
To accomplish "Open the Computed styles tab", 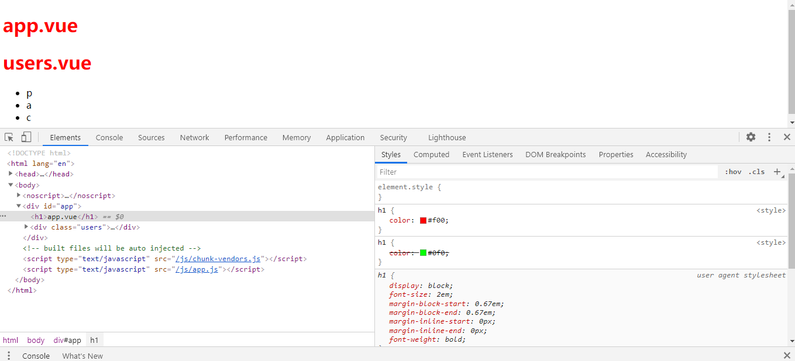I will click(431, 155).
